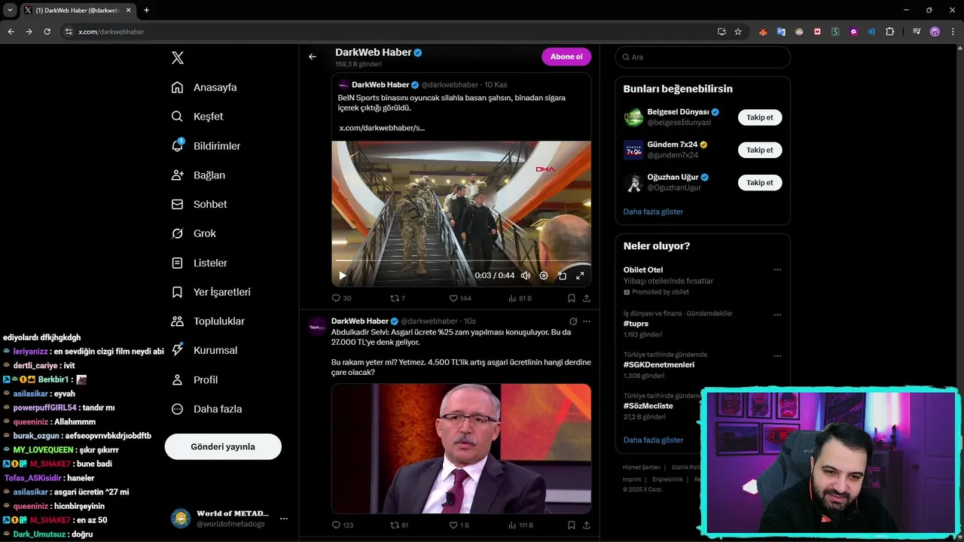The height and width of the screenshot is (542, 964).
Task: Click the Gönderi yayınla button
Action: (223, 446)
